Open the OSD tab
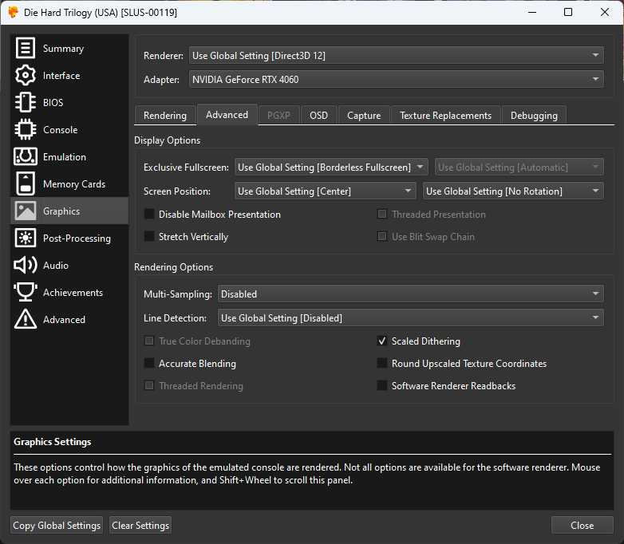Screen dimensions: 624x544 [318, 116]
